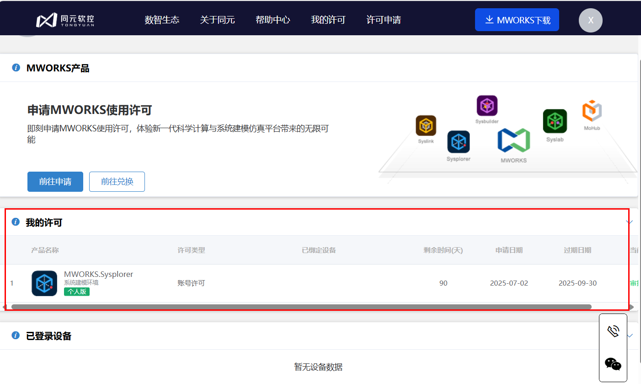Open the WeChat contact icon
641x384 pixels.
coord(613,364)
